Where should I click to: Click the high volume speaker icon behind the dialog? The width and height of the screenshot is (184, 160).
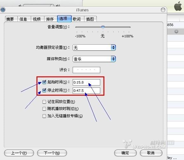point(58,5)
